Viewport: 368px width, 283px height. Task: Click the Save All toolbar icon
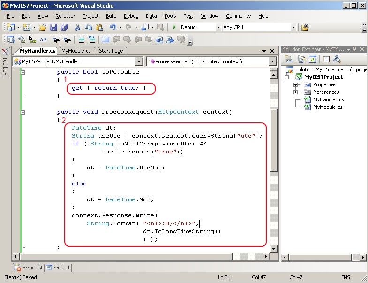pyautogui.click(x=63, y=28)
